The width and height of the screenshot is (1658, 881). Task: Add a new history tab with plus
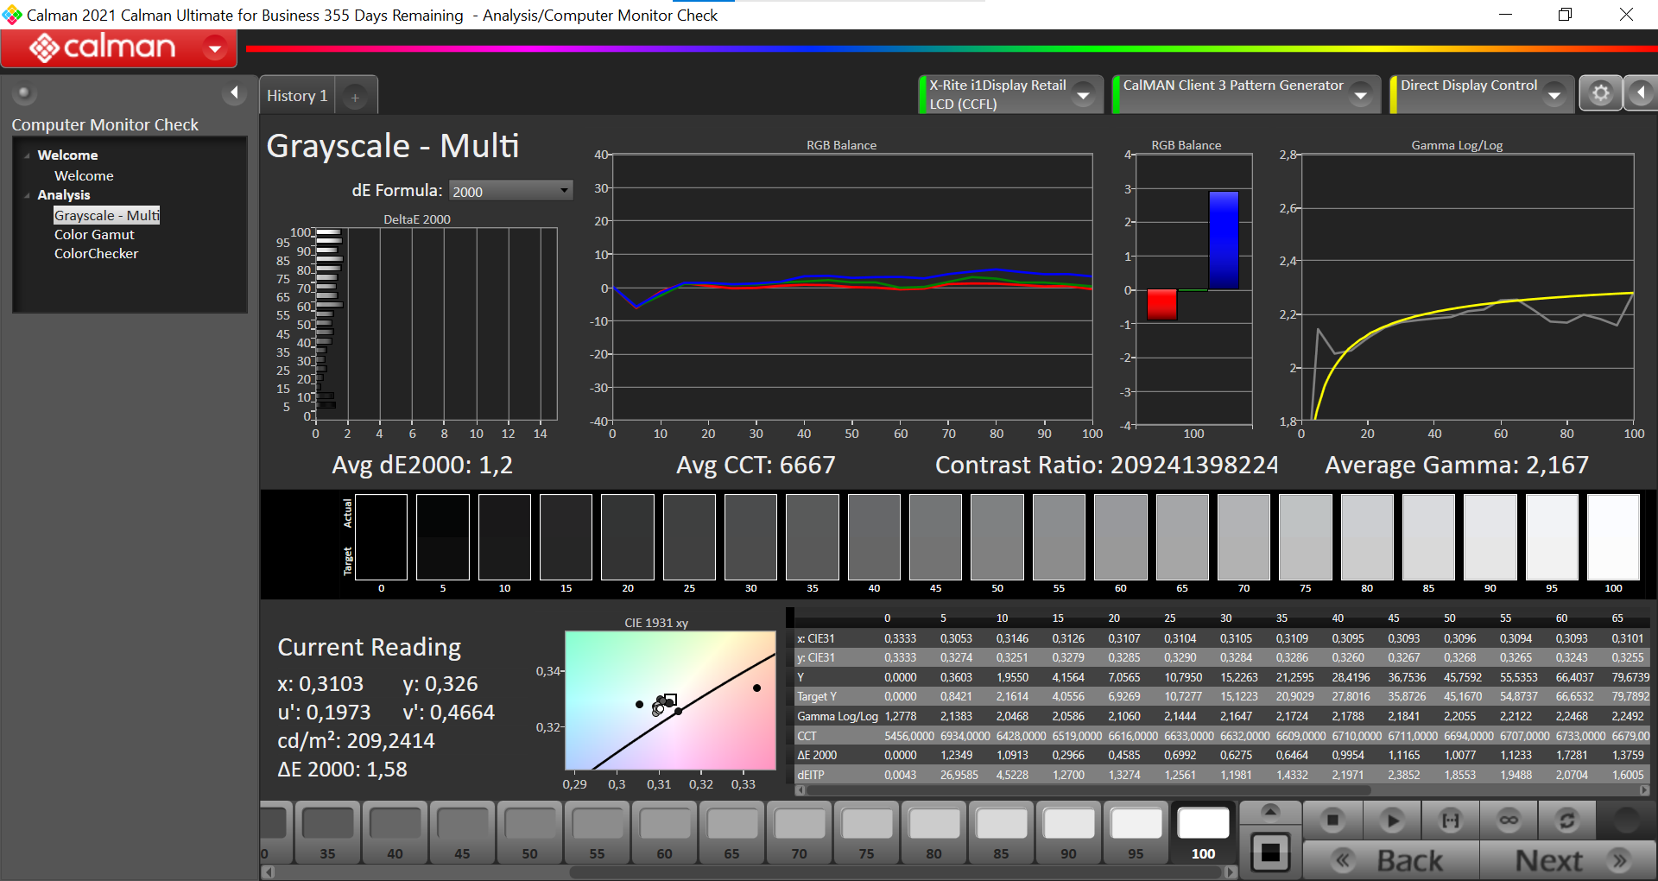pyautogui.click(x=355, y=97)
